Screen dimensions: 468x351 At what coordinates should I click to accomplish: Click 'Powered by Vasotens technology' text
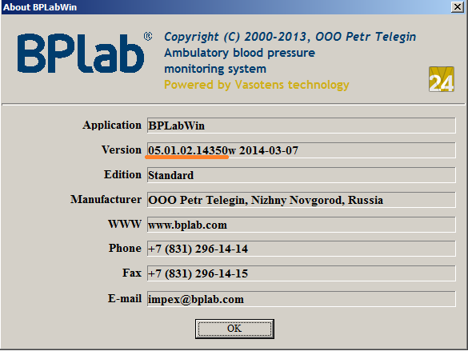(256, 85)
